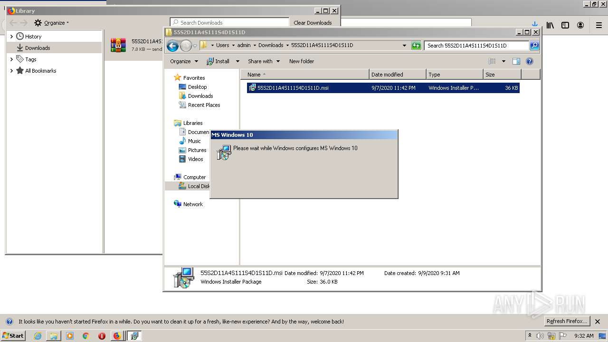Sort by Date modified column
The height and width of the screenshot is (342, 608).
(x=398, y=75)
